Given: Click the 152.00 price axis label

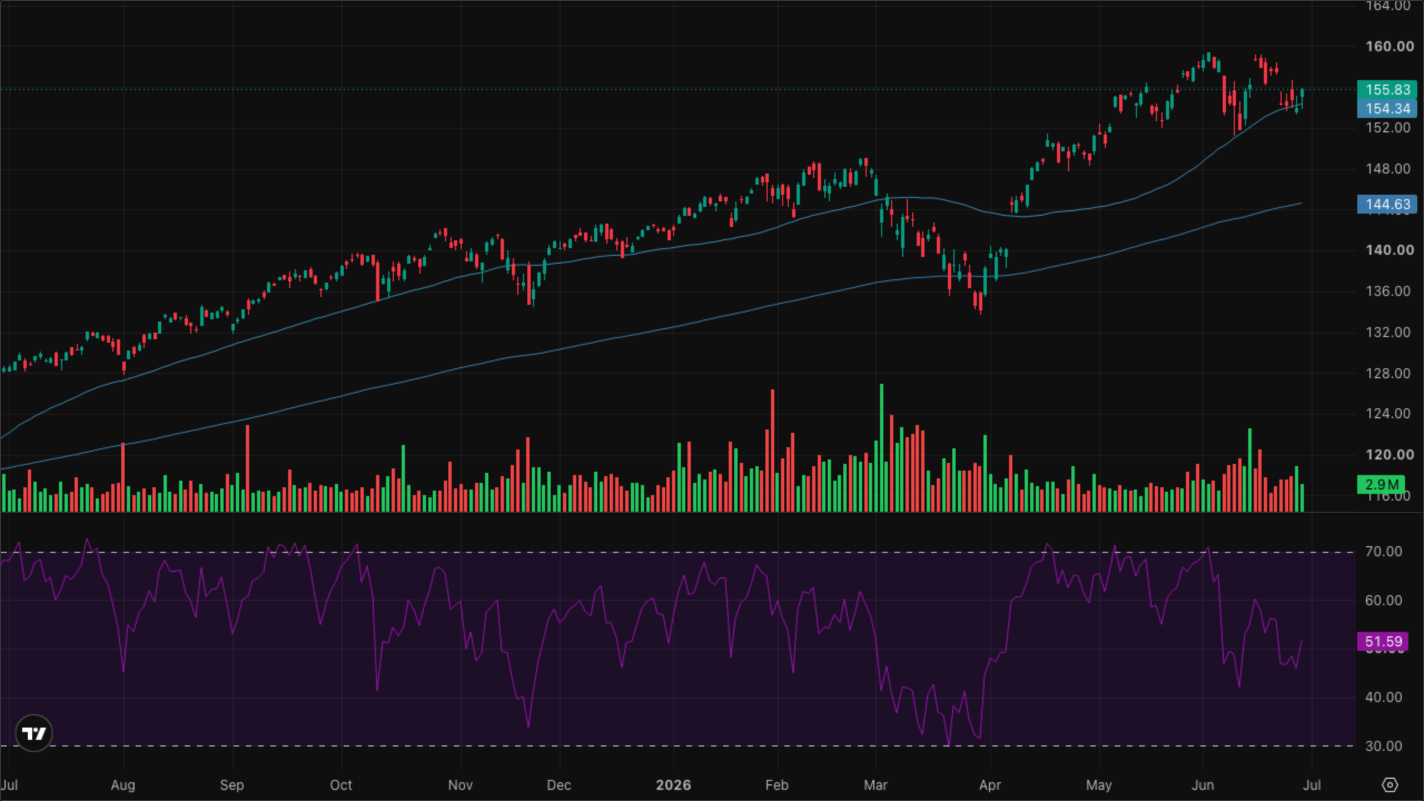Looking at the screenshot, I should pos(1388,127).
